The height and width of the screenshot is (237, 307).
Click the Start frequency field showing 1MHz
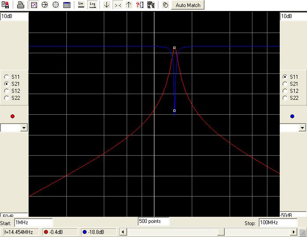(33, 223)
